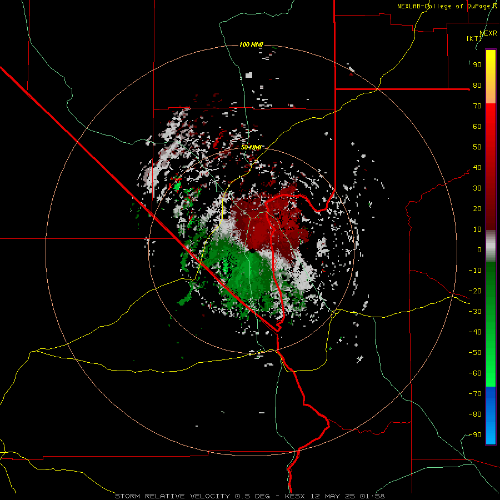
Task: Select the 0 scale label
Action: click(479, 250)
